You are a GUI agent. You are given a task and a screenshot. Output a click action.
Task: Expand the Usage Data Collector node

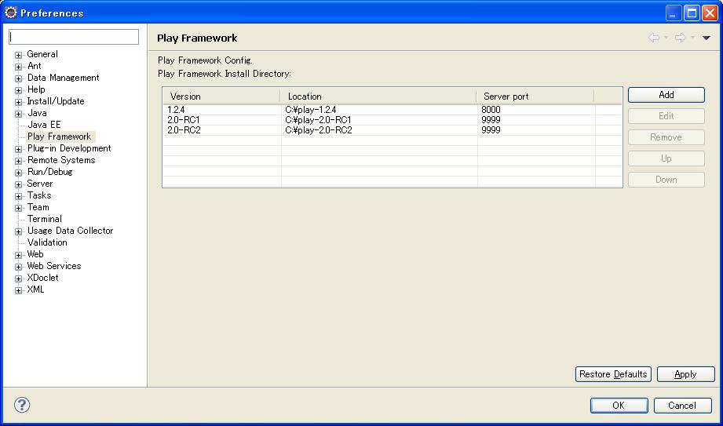coord(18,231)
